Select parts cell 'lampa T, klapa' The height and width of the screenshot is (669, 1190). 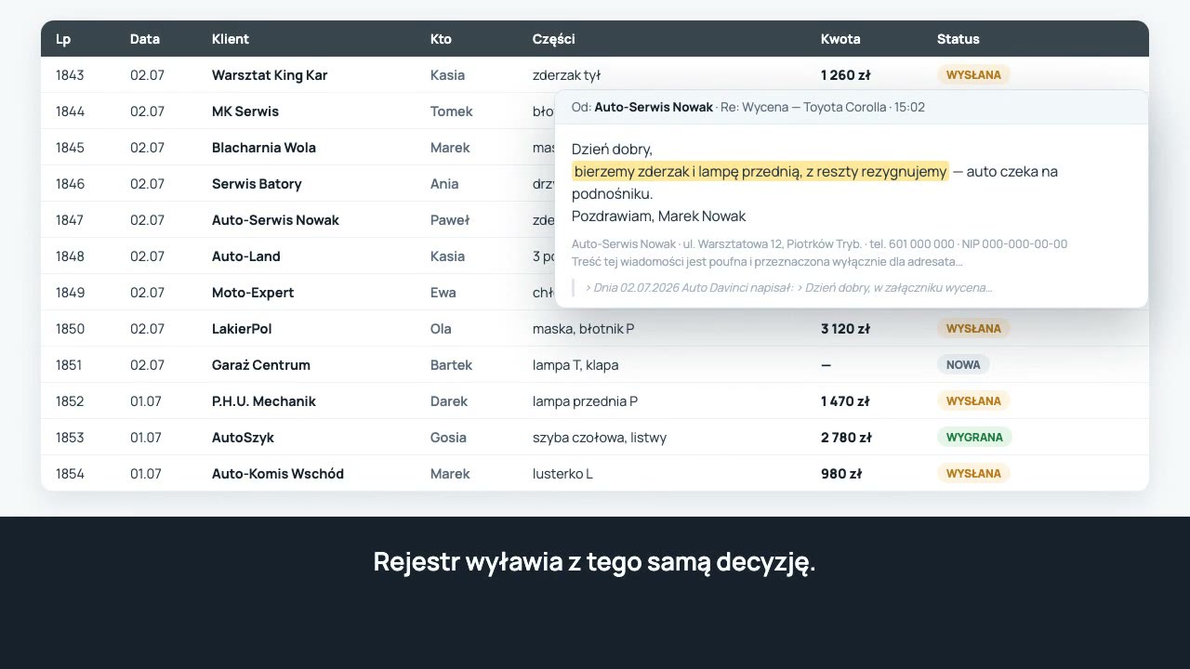tap(575, 365)
